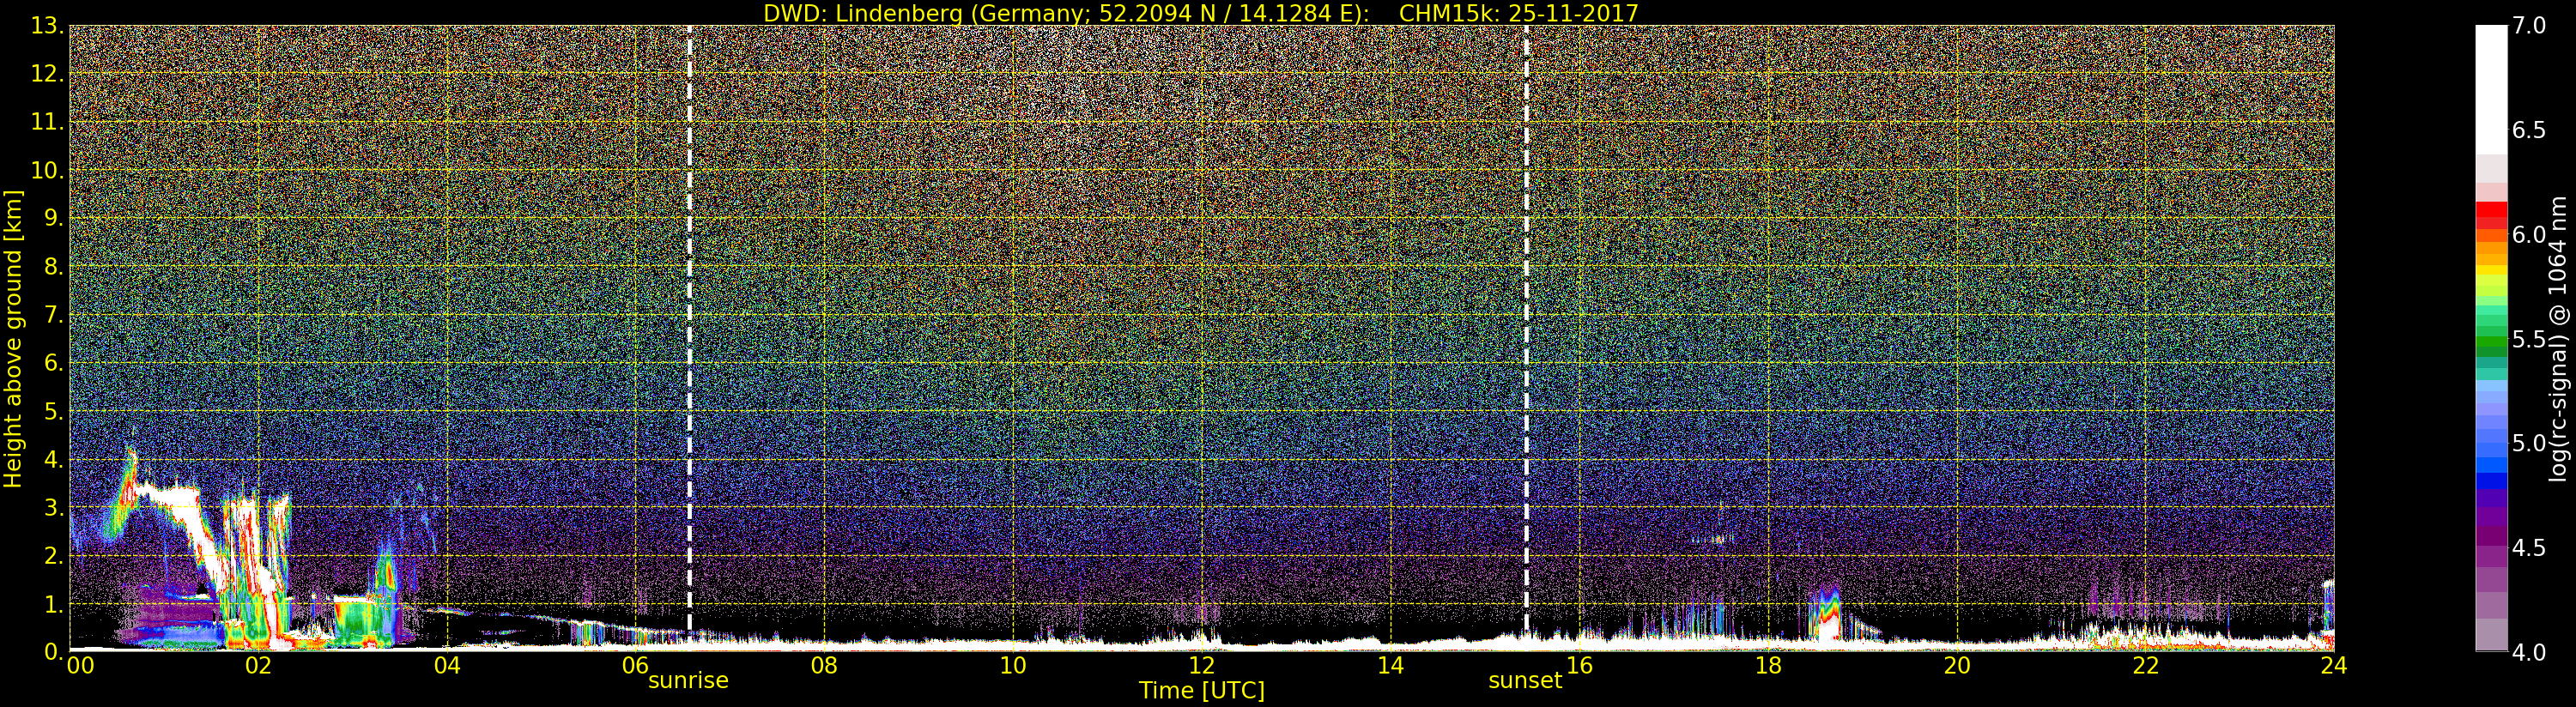Click the '04' tick on the time axis
Image resolution: width=2576 pixels, height=707 pixels.
447,665
